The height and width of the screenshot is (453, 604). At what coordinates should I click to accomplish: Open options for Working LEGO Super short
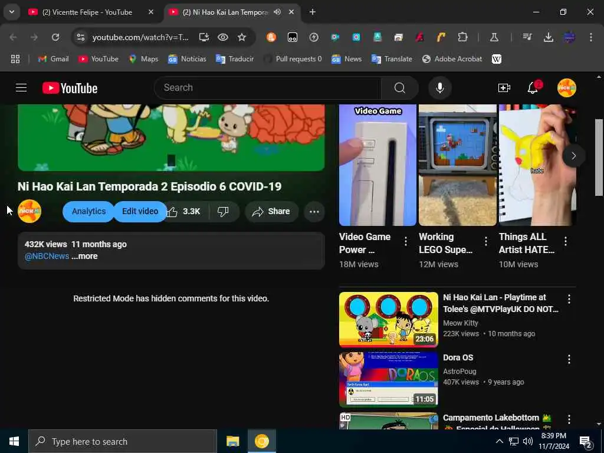486,241
